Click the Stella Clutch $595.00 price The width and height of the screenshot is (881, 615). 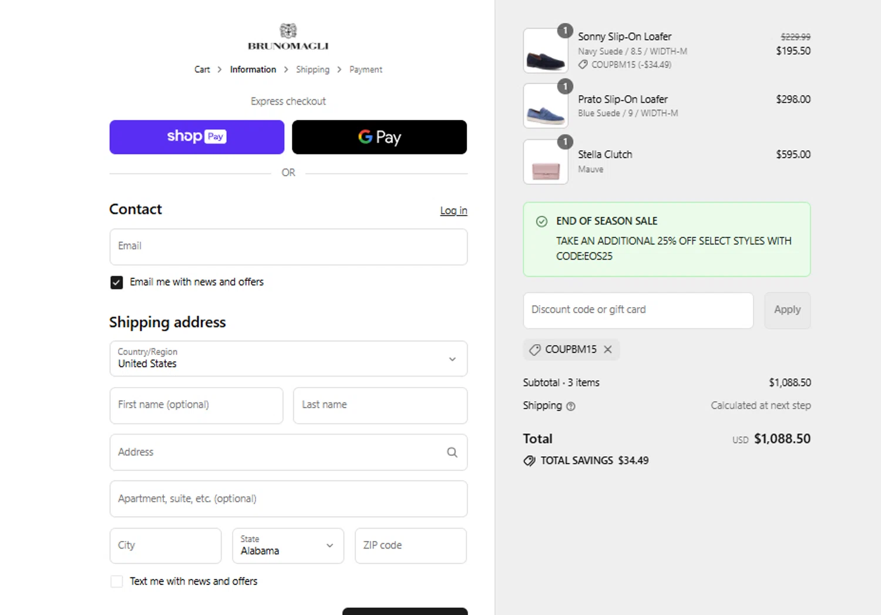[793, 154]
